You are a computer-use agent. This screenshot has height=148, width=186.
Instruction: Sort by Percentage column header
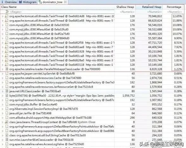click(x=174, y=7)
